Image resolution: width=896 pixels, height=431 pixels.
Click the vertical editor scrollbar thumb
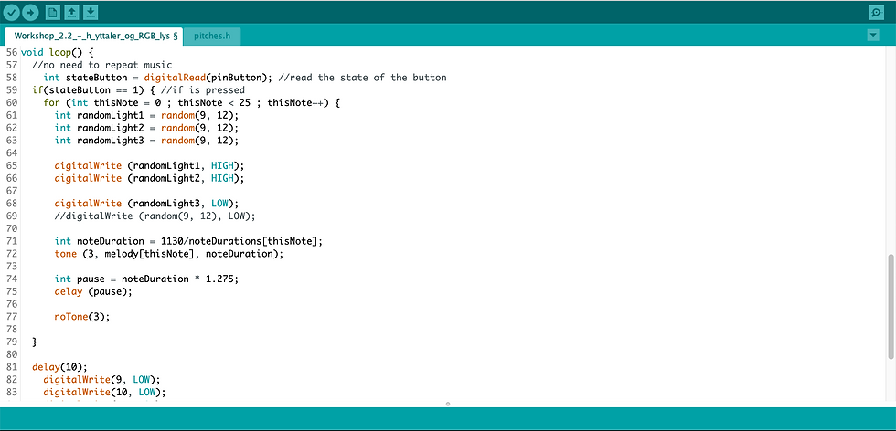pyautogui.click(x=891, y=307)
